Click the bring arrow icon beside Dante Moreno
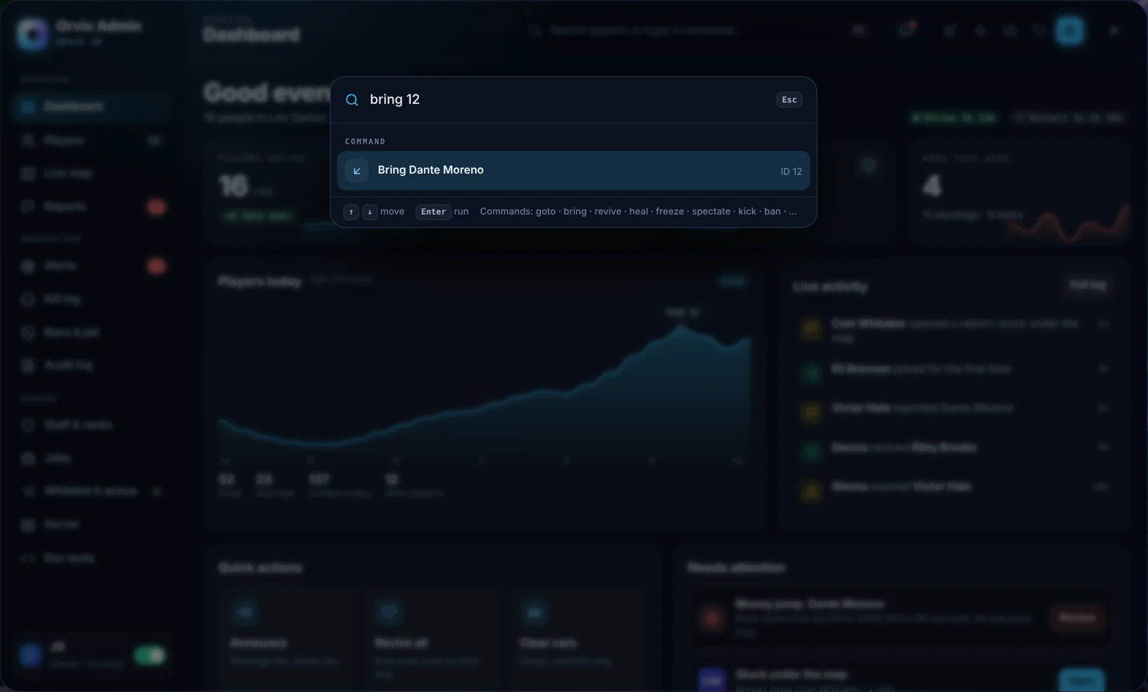The height and width of the screenshot is (692, 1148). [x=357, y=170]
